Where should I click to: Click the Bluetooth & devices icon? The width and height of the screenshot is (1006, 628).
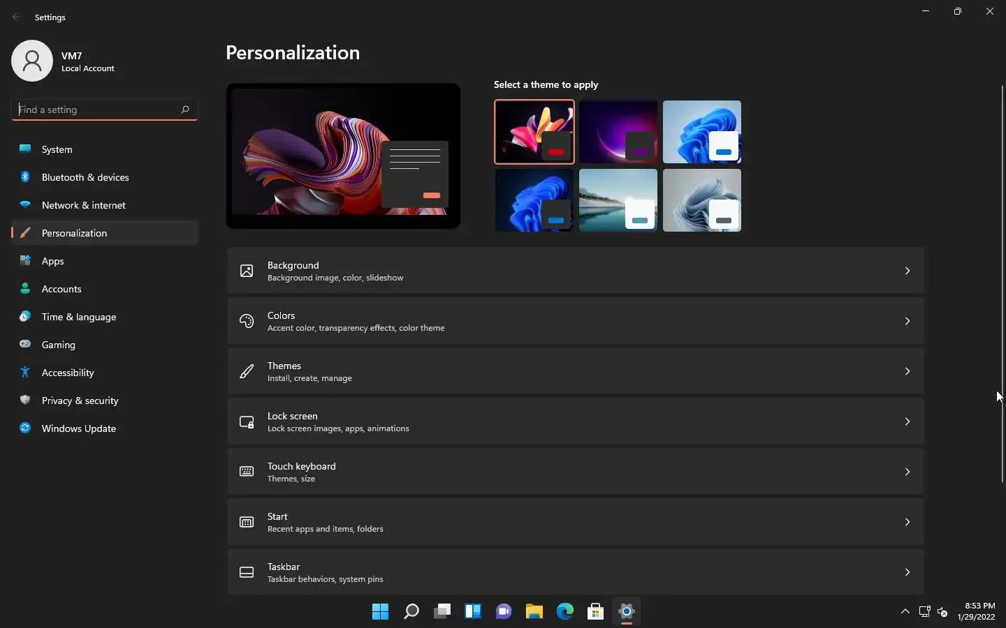pos(25,177)
